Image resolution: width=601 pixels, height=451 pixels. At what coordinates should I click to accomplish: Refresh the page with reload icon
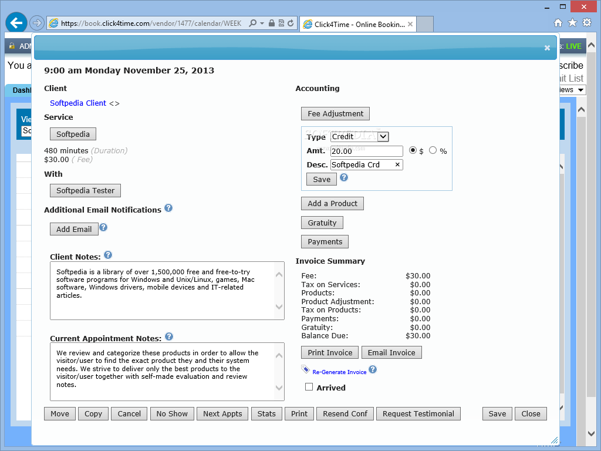pos(291,23)
